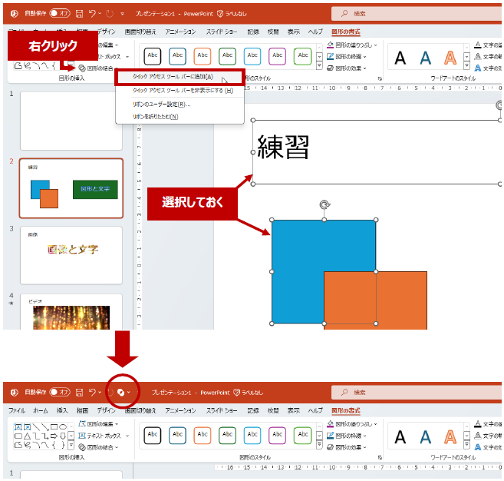Image resolution: width=504 pixels, height=481 pixels.
Task: Select リボンを折りたたむ in the context menu
Action: (156, 116)
